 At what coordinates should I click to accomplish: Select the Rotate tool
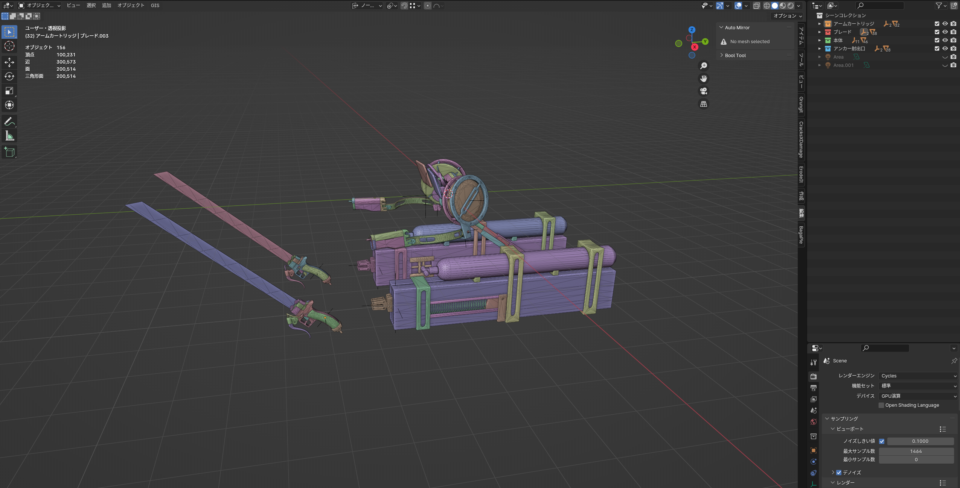9,76
